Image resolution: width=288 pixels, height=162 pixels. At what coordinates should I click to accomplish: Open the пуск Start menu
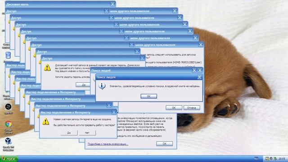pyautogui.click(x=9, y=159)
